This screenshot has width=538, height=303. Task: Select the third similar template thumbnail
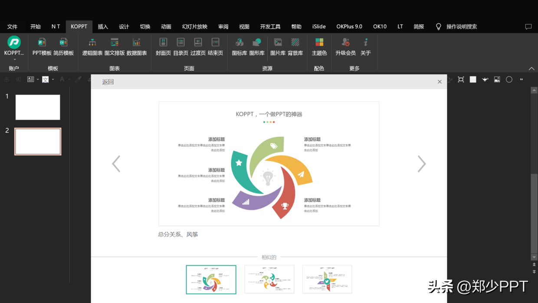[x=327, y=280]
